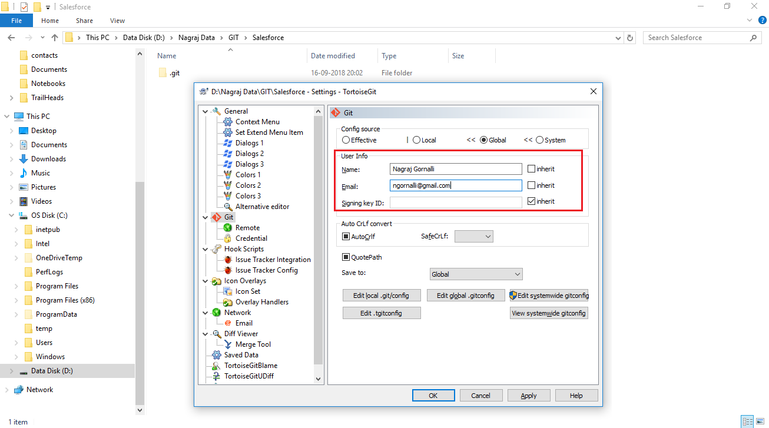Select the Effective config source radio button
The width and height of the screenshot is (769, 428).
[x=346, y=140]
